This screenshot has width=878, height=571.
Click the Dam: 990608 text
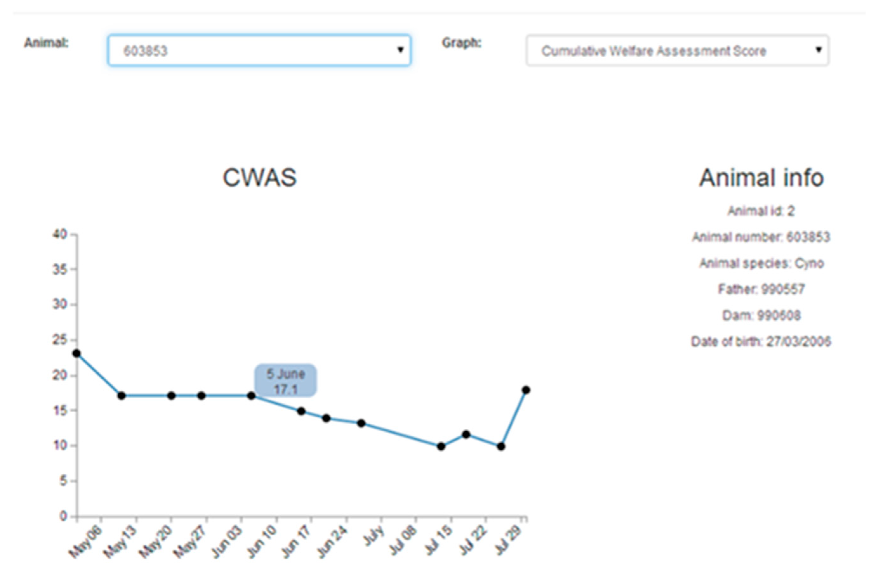point(761,315)
